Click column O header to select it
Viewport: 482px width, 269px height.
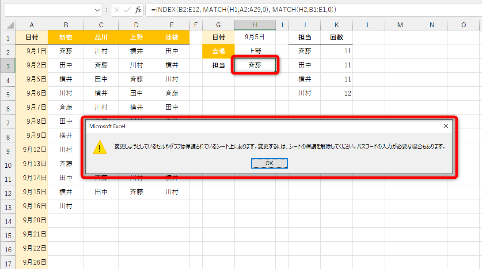463,25
